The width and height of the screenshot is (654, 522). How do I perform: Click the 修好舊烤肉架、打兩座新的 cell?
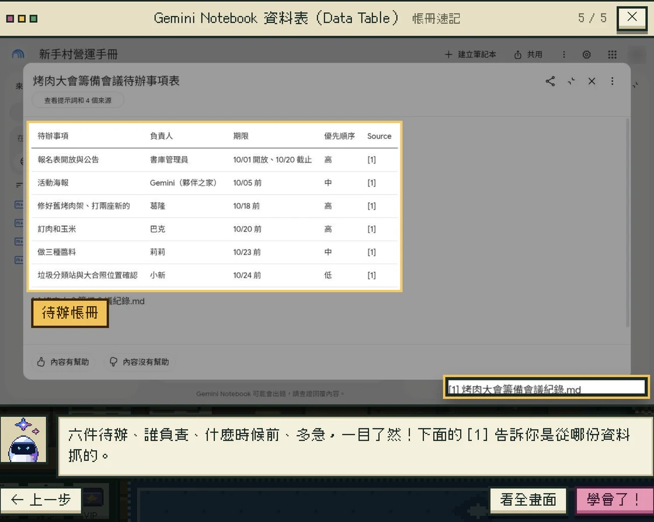84,206
